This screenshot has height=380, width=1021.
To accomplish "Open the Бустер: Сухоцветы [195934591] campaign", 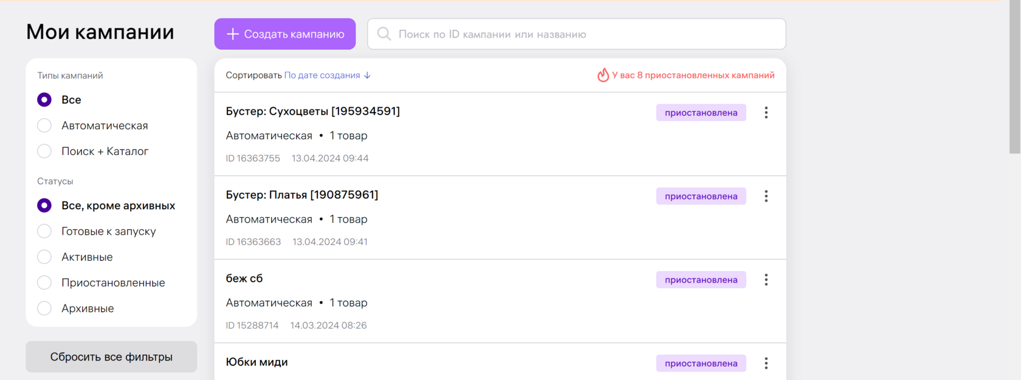I will pyautogui.click(x=313, y=111).
